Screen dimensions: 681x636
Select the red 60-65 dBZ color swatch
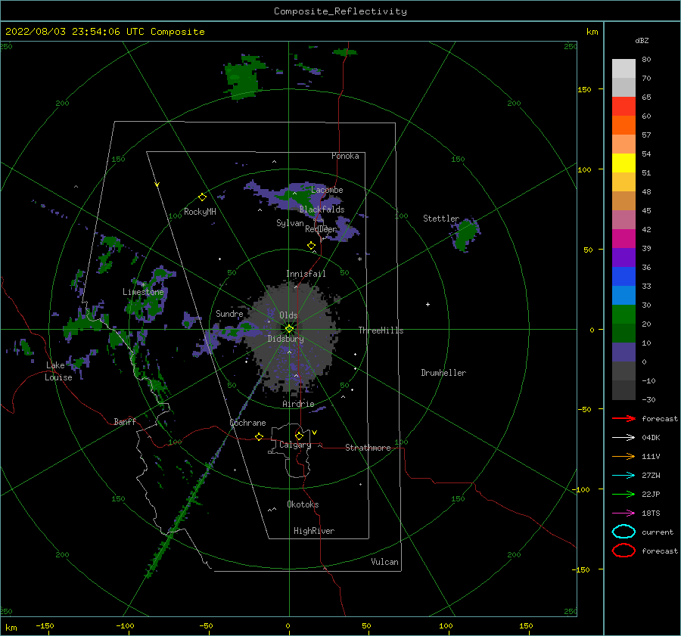623,107
